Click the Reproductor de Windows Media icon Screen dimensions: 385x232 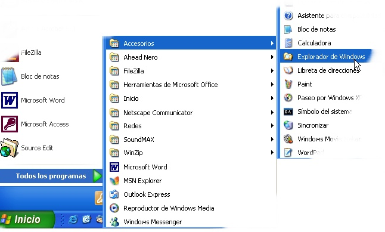tap(114, 208)
